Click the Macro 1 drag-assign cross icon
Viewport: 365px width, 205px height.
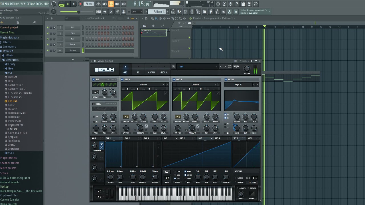click(101, 144)
